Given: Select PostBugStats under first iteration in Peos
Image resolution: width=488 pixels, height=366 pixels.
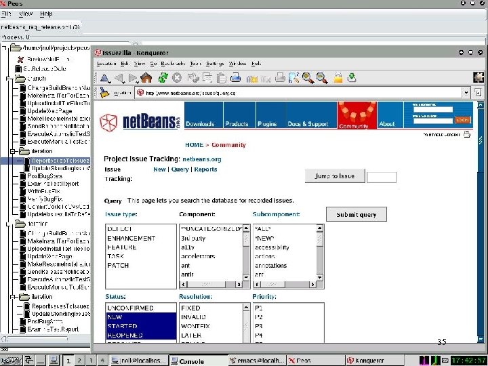Looking at the screenshot, I should tap(45, 176).
